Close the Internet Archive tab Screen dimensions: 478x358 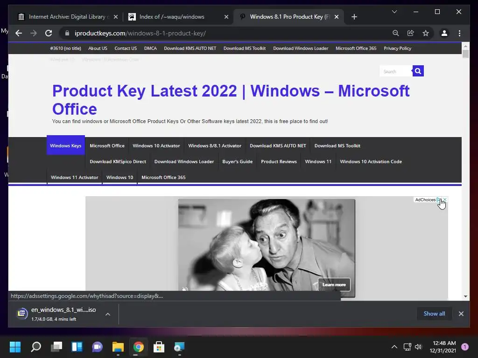coord(116,17)
